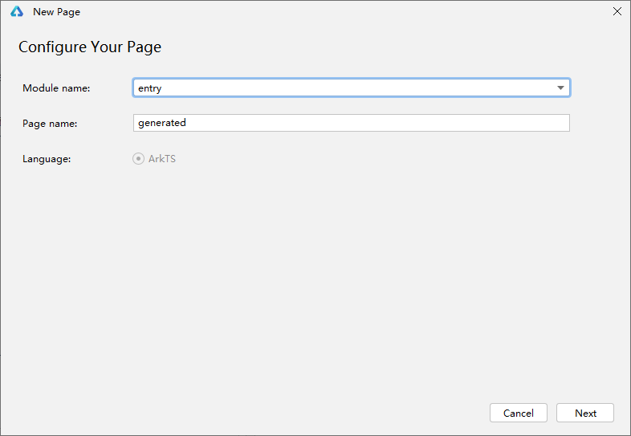Click the empty end of Page name field
This screenshot has height=436, width=631.
tap(482, 123)
